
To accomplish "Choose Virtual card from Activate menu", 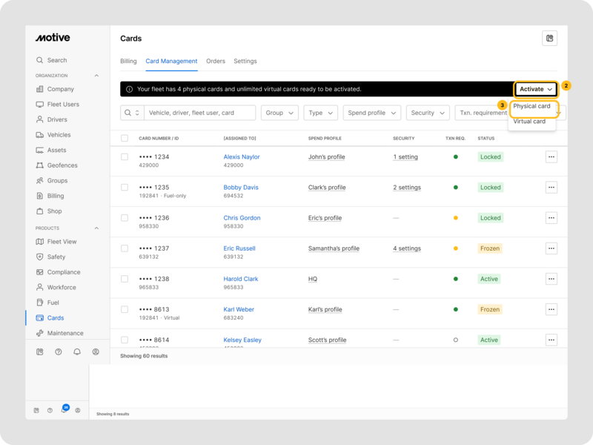I will pyautogui.click(x=529, y=122).
